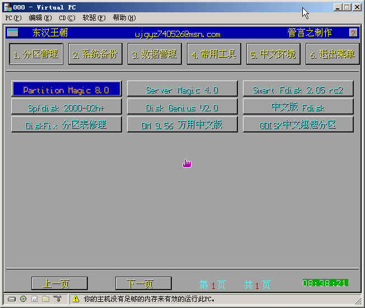The width and height of the screenshot is (365, 308).
Task: Click the floppy disk status icon
Action: tap(35, 299)
